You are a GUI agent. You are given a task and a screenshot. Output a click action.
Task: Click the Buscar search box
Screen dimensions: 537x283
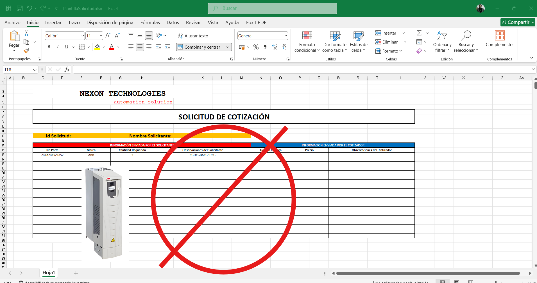point(273,8)
